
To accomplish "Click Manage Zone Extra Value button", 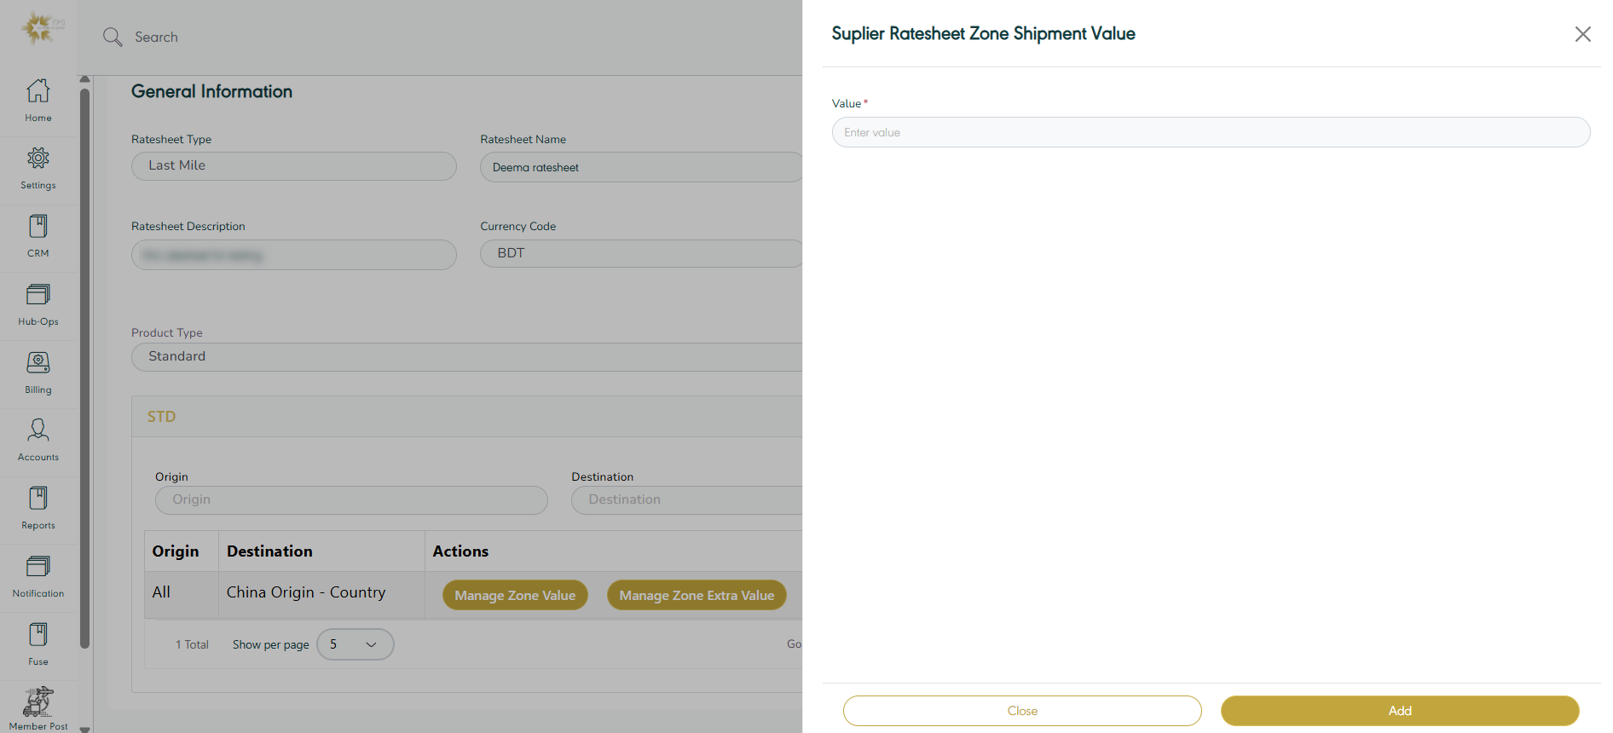I will click(697, 595).
